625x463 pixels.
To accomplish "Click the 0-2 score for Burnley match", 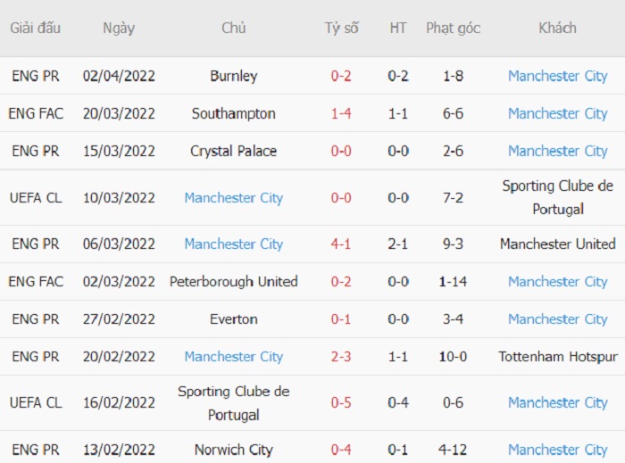I will (x=341, y=76).
